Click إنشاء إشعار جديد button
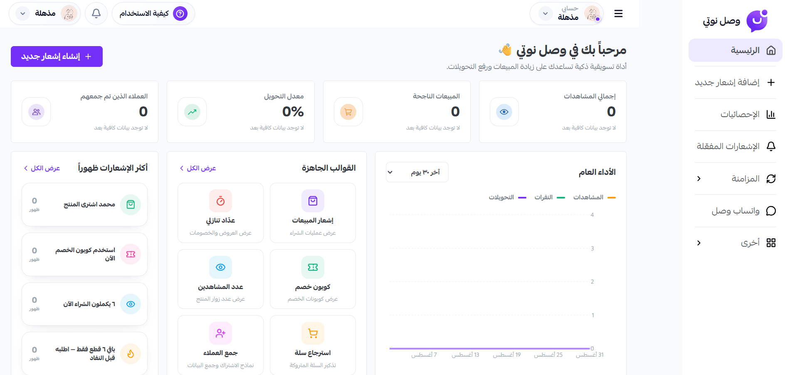This screenshot has height=375, width=785. pos(57,56)
